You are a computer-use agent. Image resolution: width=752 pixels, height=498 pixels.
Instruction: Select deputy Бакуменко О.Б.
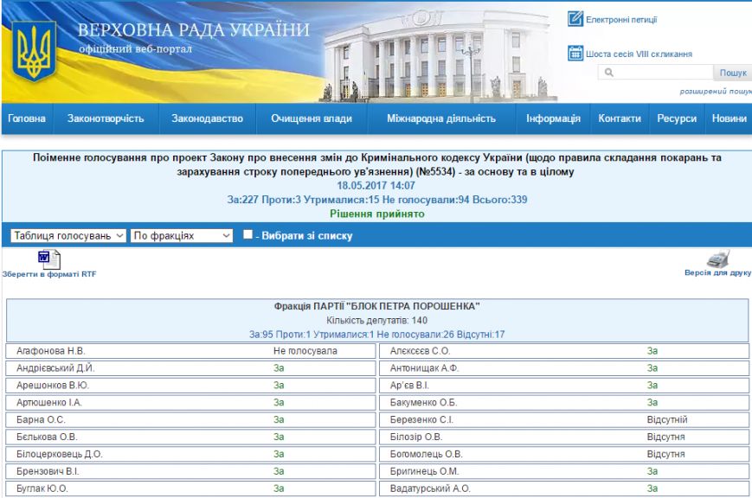point(423,403)
